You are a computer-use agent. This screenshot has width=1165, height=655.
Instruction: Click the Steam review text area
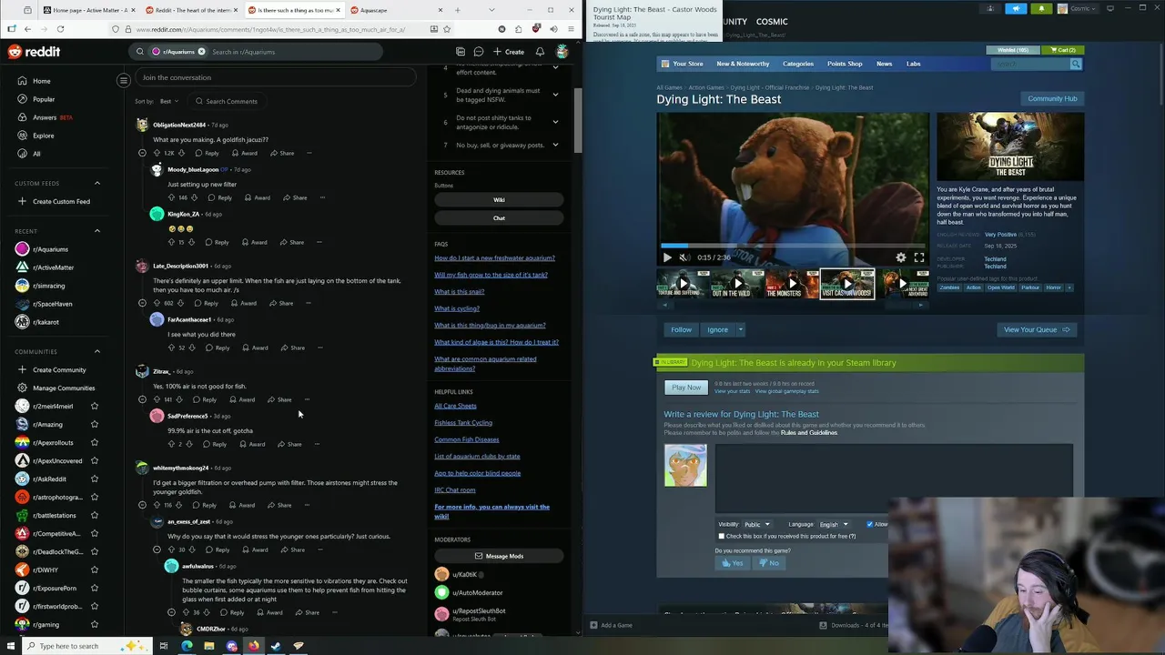(x=894, y=479)
